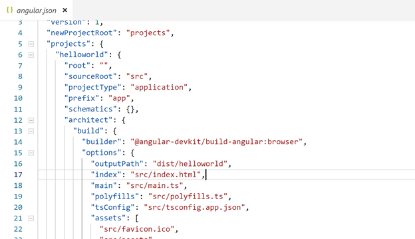Image resolution: width=415 pixels, height=239 pixels.
Task: Click the "sourceRoot" key
Action: [x=90, y=76]
